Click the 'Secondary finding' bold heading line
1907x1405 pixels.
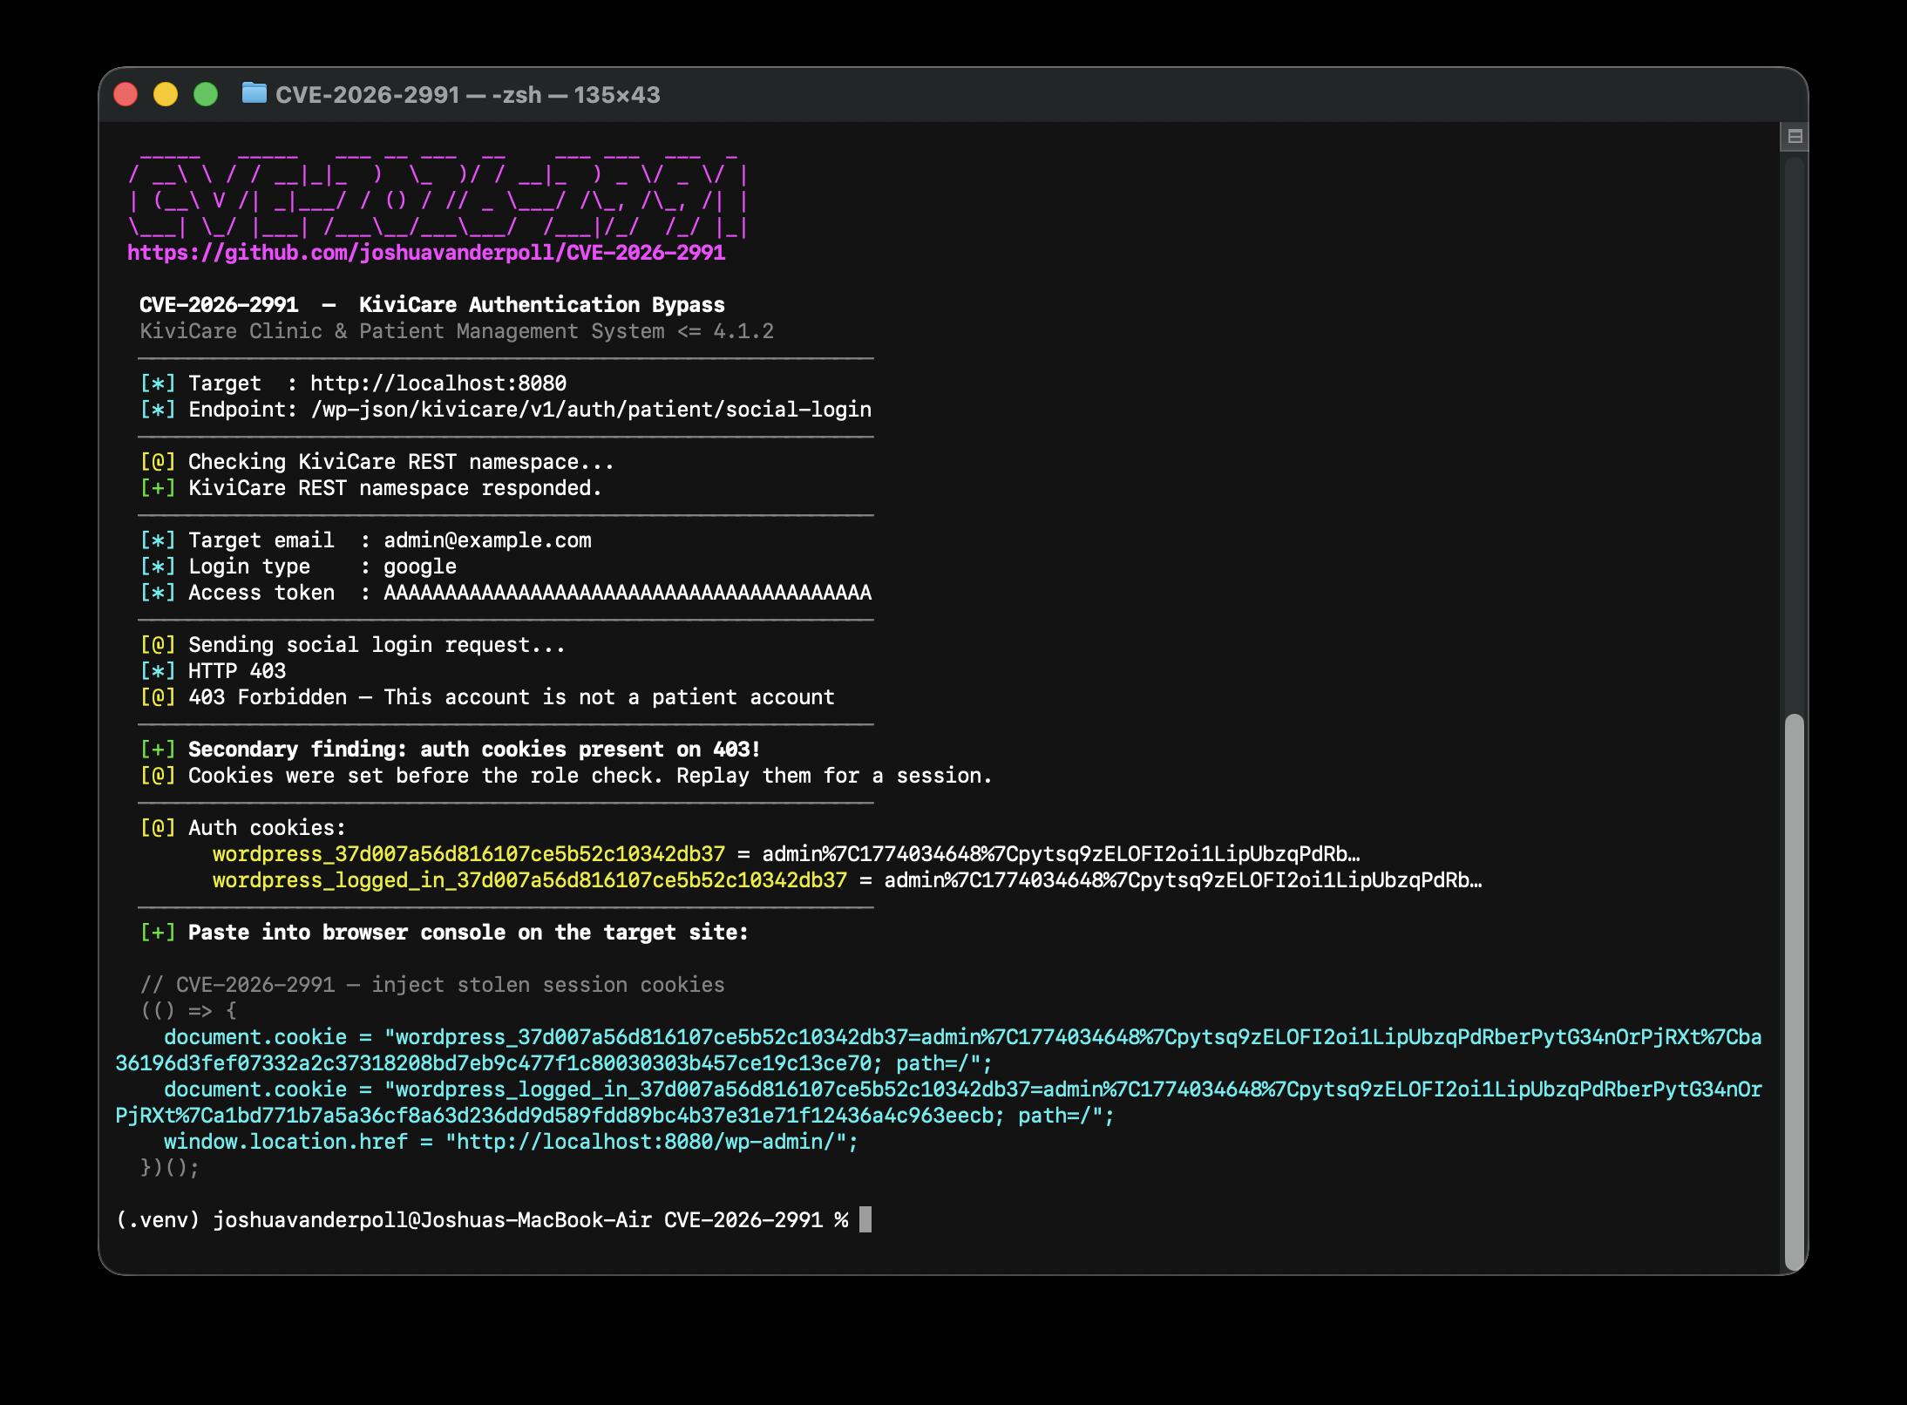[x=474, y=750]
